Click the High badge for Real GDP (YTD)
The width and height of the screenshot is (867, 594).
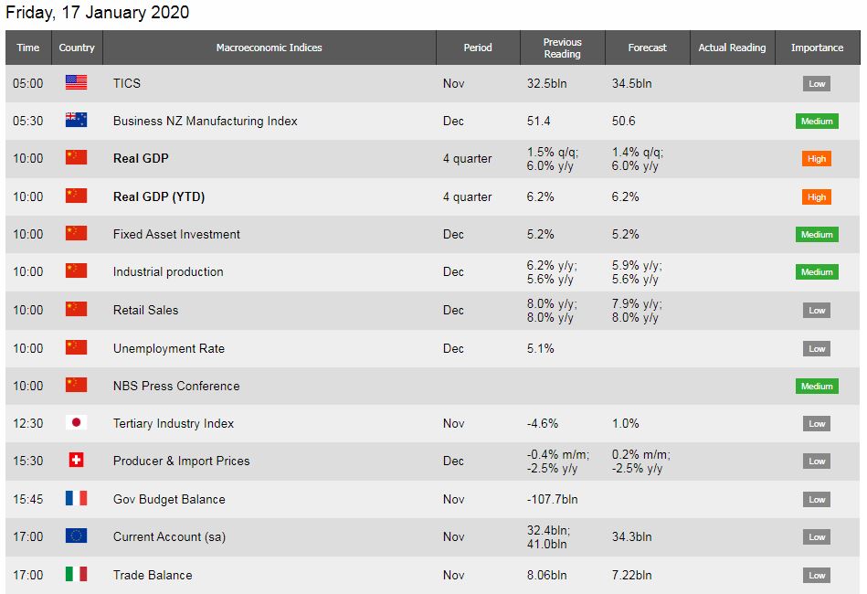point(817,196)
